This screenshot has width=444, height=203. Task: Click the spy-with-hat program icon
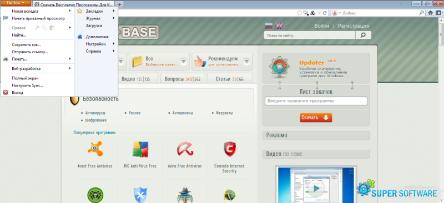click(185, 195)
